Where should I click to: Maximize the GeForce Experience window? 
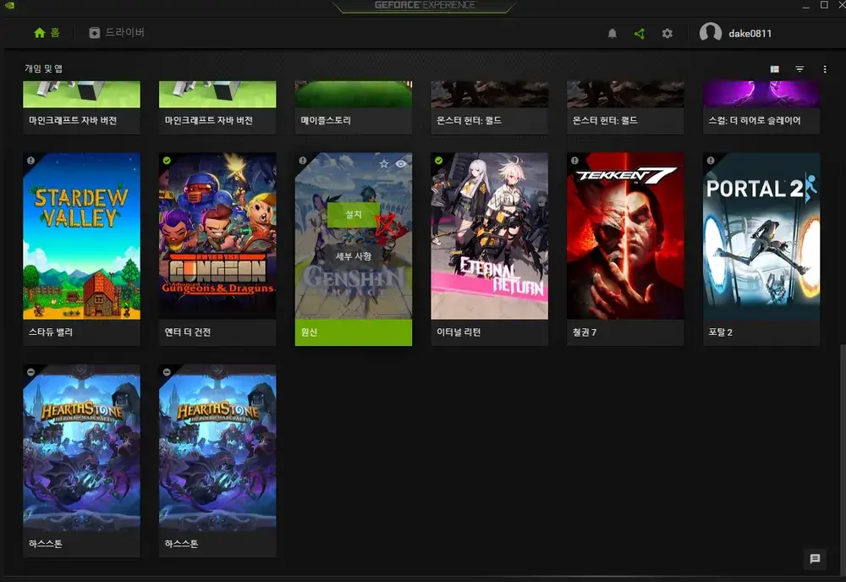tap(824, 5)
